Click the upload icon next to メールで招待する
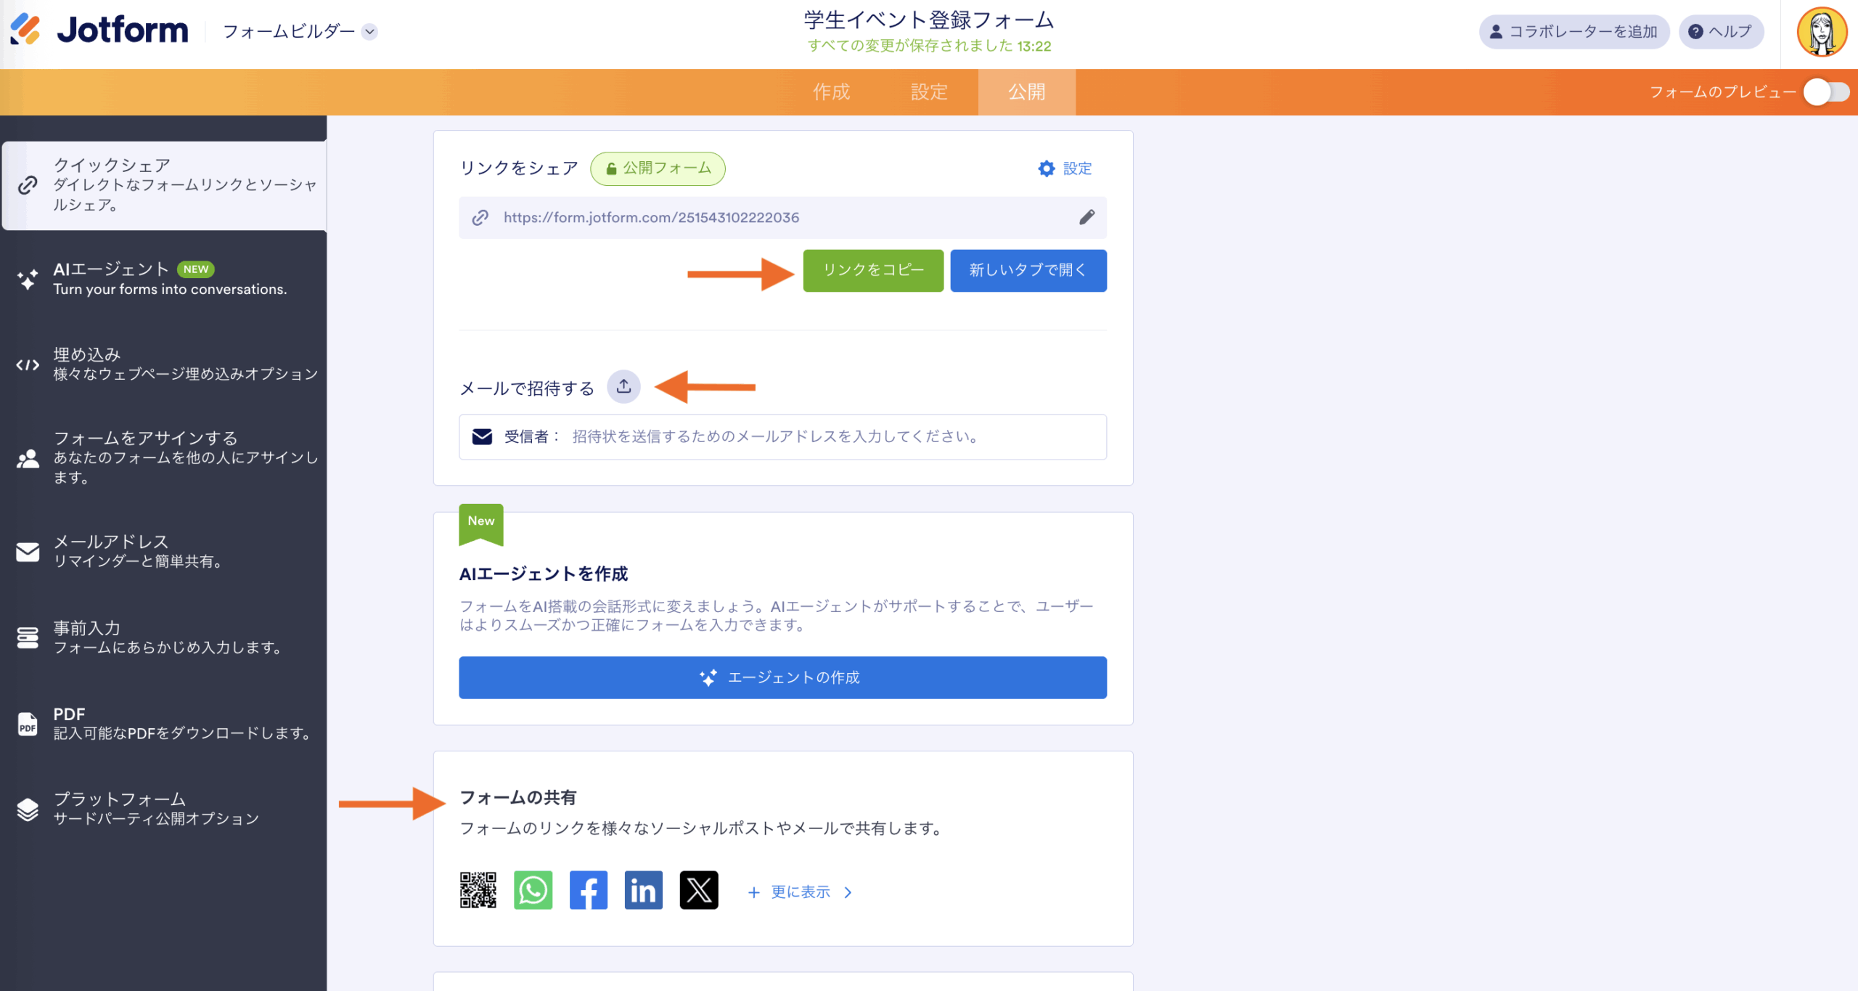Image resolution: width=1858 pixels, height=991 pixels. (623, 386)
